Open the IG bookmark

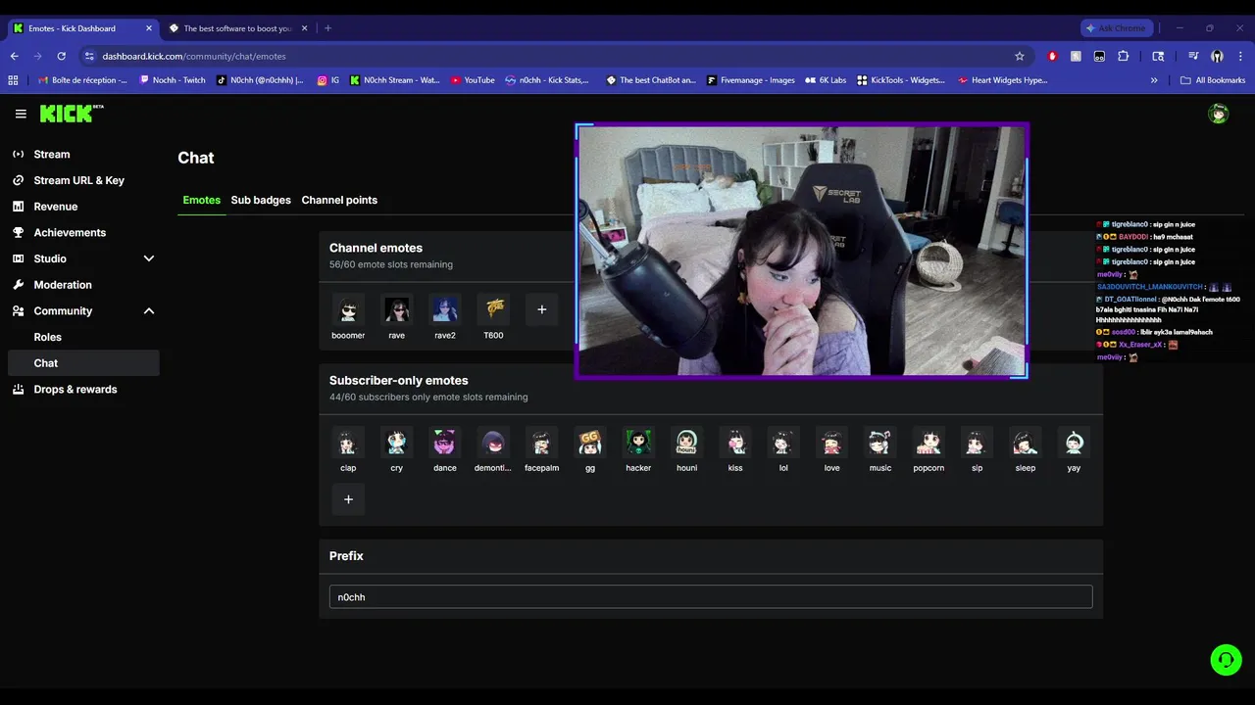click(328, 80)
